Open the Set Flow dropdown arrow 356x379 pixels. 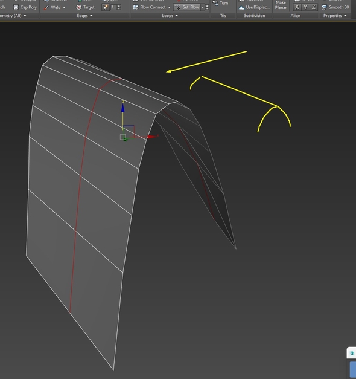pyautogui.click(x=203, y=7)
